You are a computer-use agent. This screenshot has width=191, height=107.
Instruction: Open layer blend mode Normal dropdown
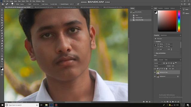click(x=160, y=66)
